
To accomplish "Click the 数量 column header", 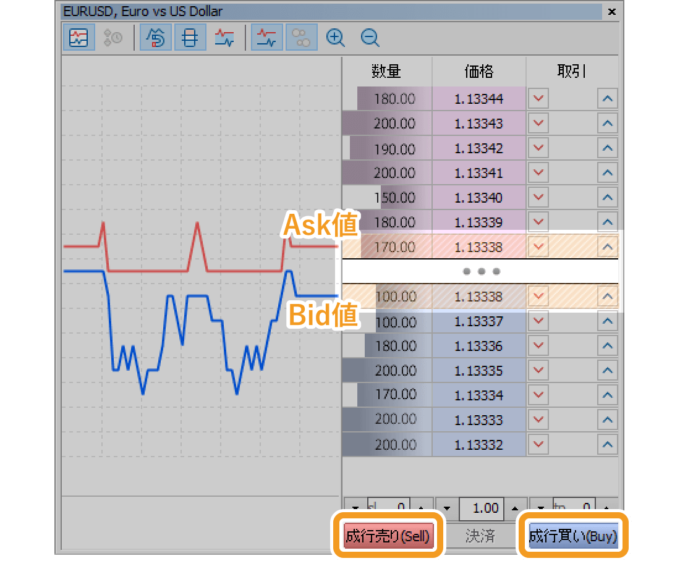I will [386, 70].
